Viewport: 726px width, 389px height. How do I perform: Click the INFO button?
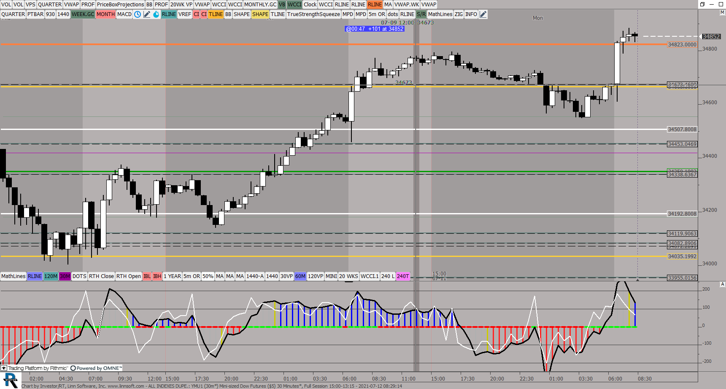coord(471,14)
